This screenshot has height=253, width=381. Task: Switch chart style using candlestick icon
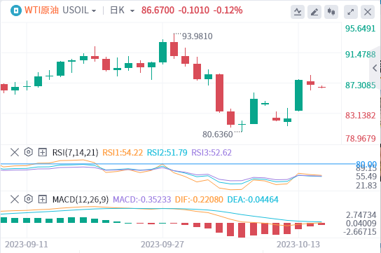pos(331,12)
